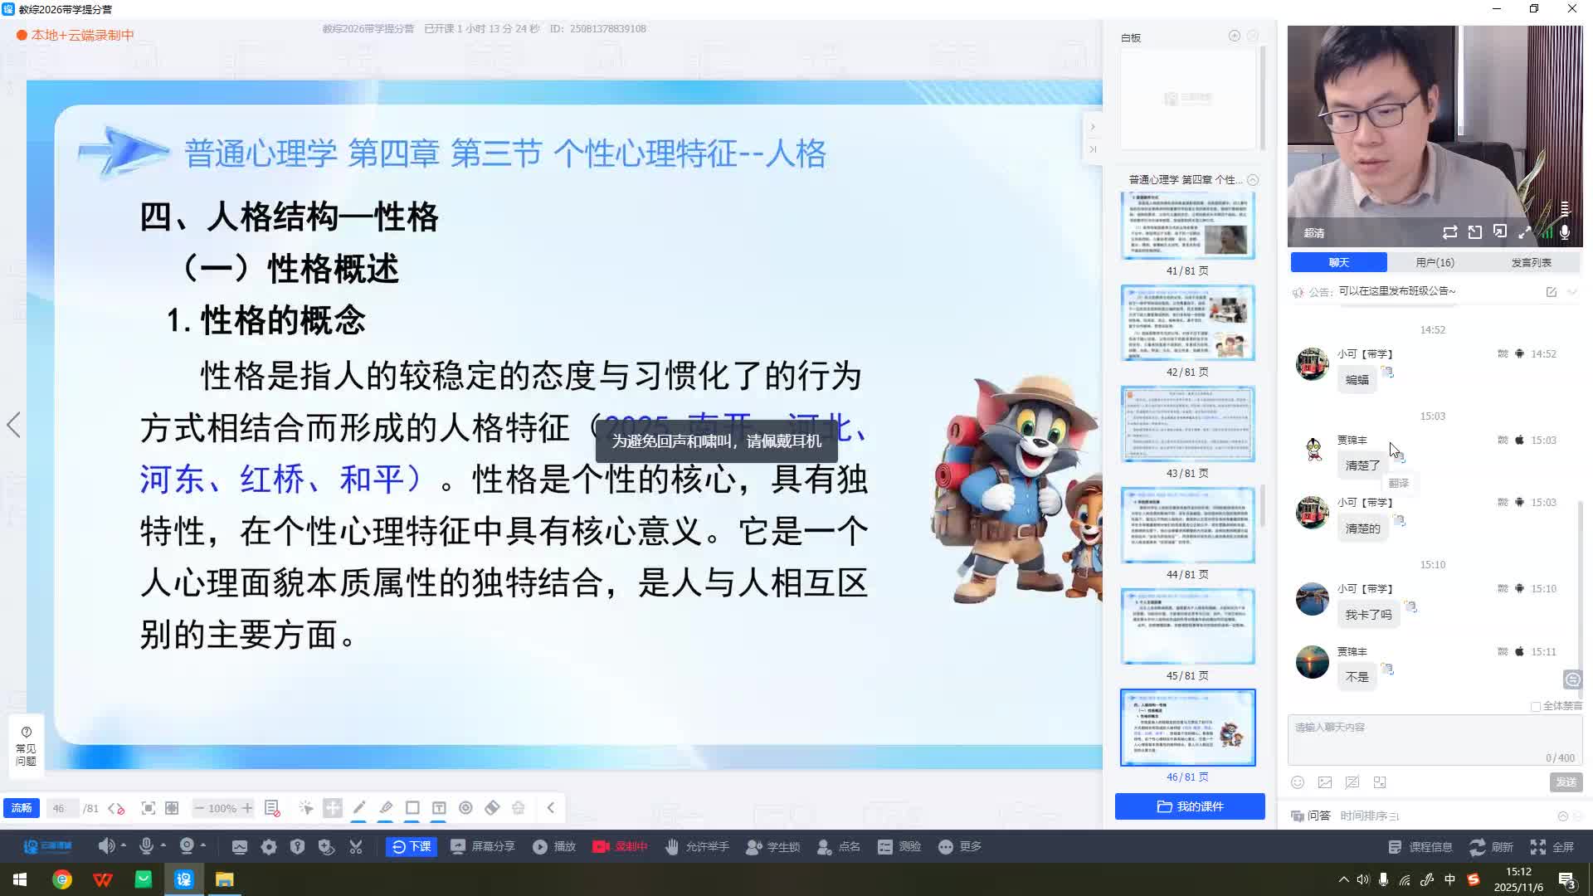Open slide 44/81 thumbnail
This screenshot has width=1593, height=896.
[x=1187, y=525]
